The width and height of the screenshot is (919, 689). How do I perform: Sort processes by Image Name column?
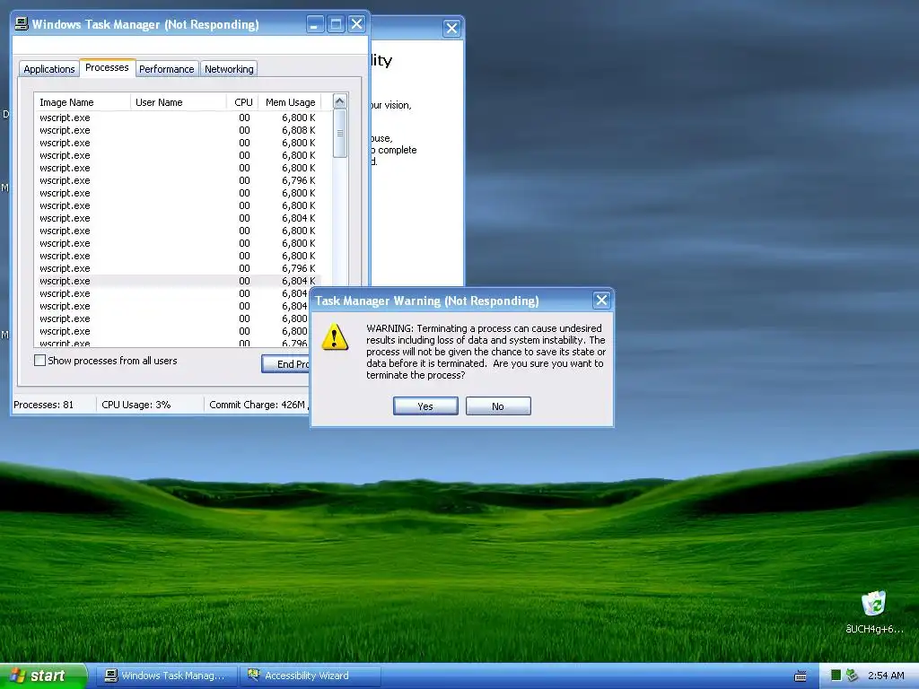click(82, 102)
